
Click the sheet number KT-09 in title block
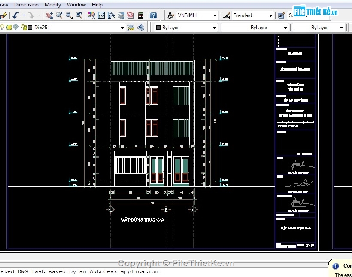[x=310, y=246]
